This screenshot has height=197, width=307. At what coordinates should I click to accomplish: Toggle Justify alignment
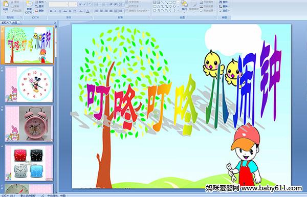click(111, 11)
